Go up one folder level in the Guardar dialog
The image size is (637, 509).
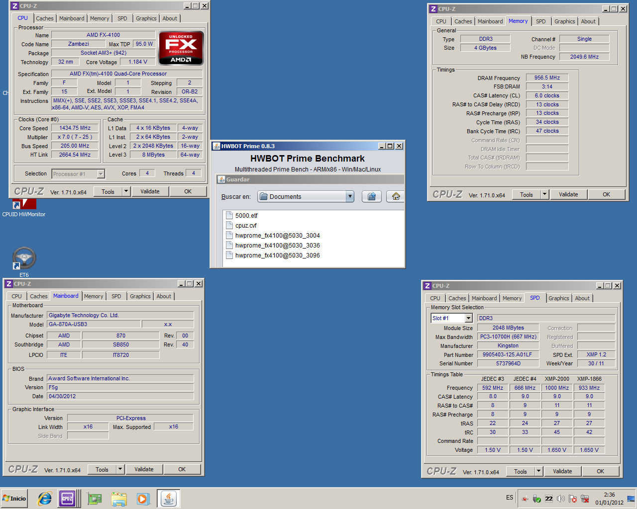click(372, 196)
